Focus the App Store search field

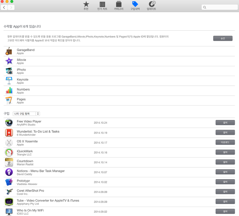(x=219, y=7)
